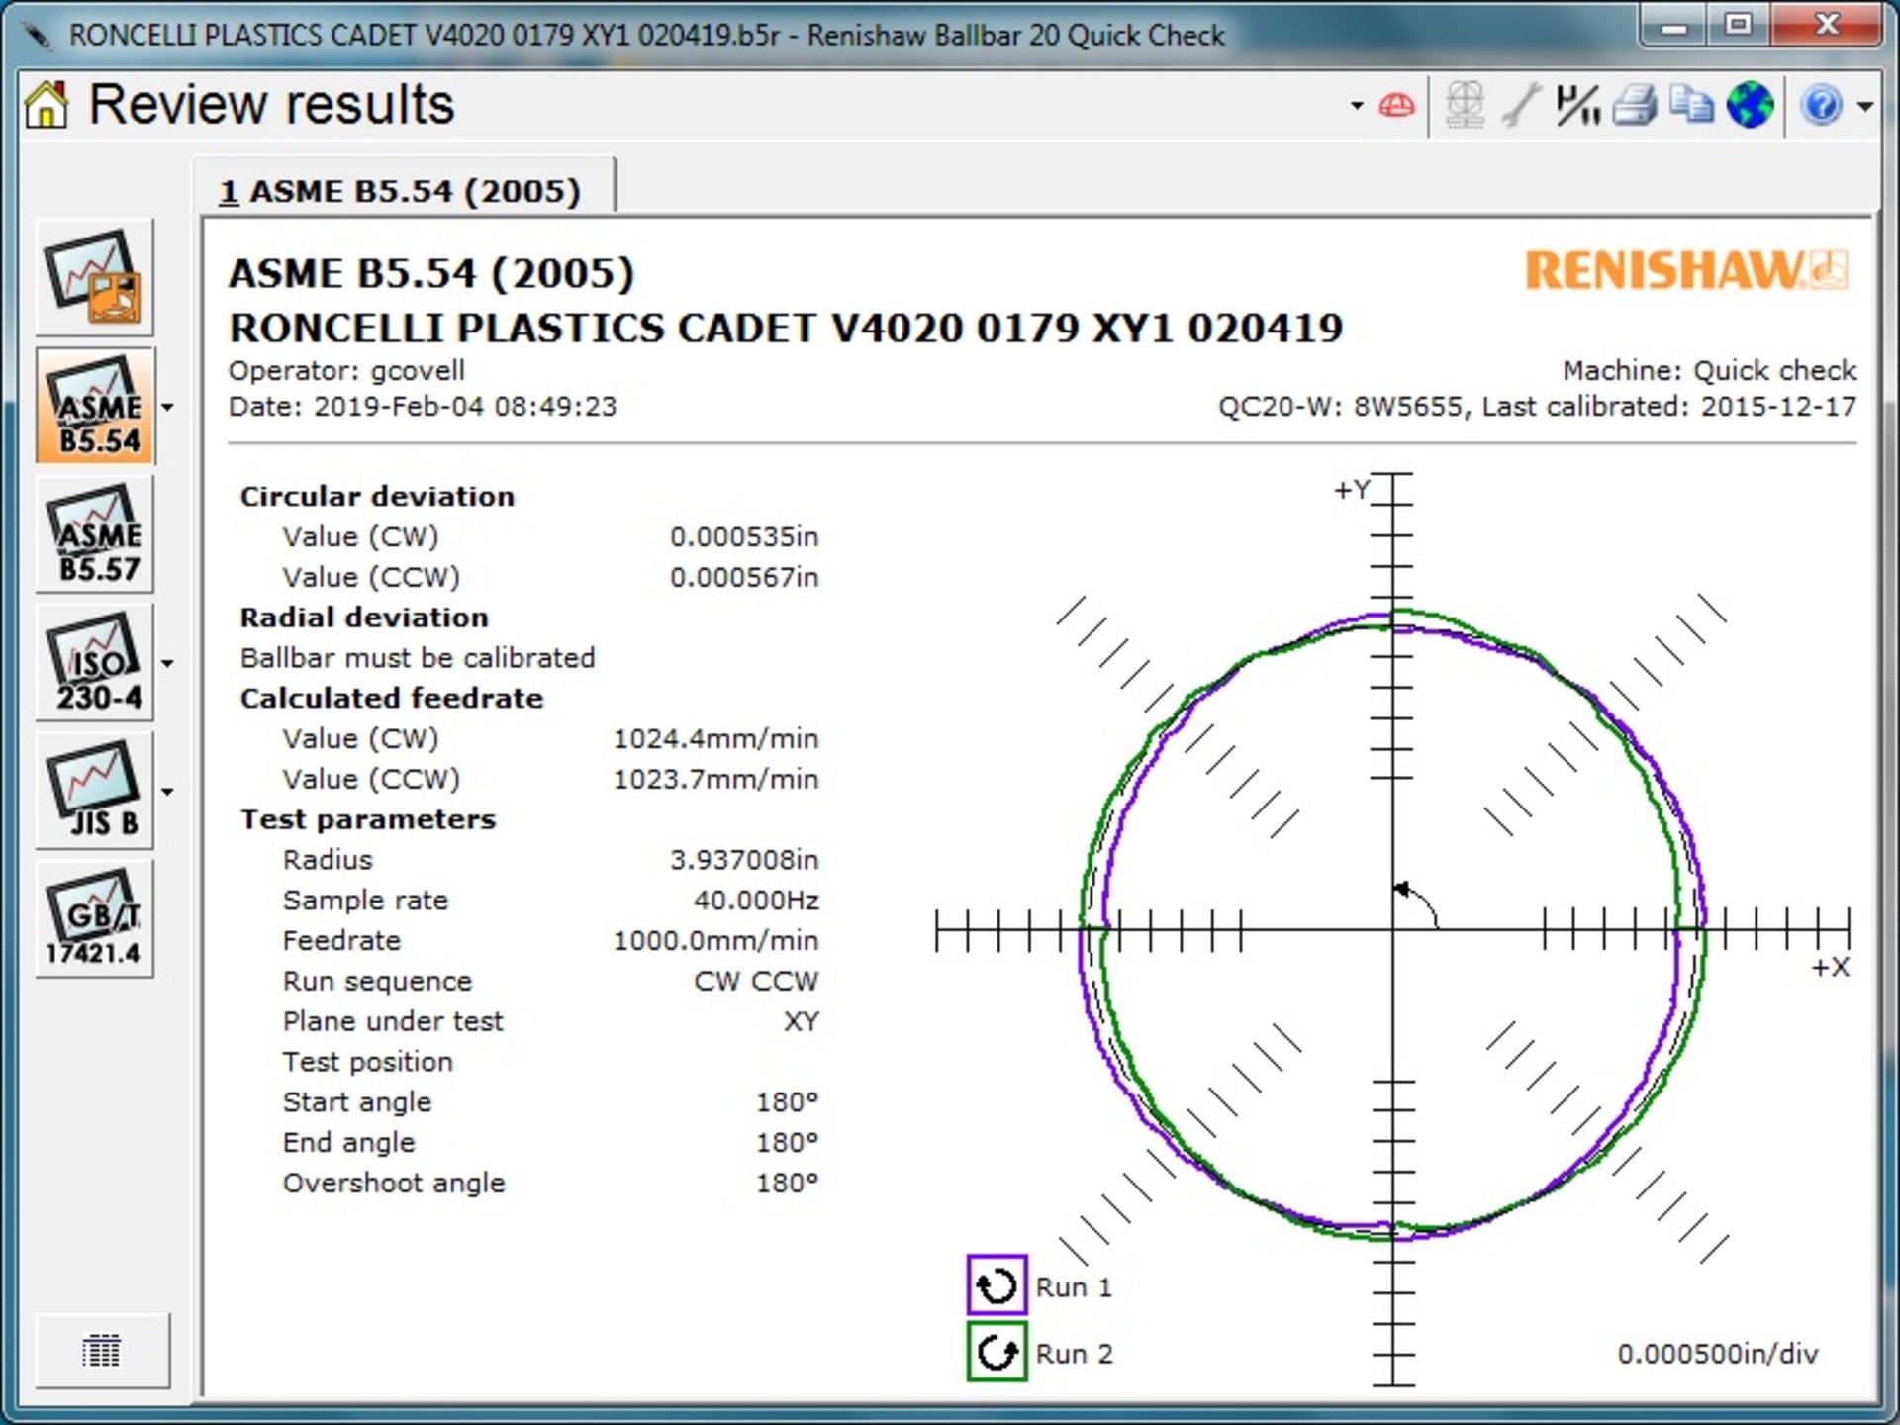Click the plot center origin

click(x=1393, y=930)
